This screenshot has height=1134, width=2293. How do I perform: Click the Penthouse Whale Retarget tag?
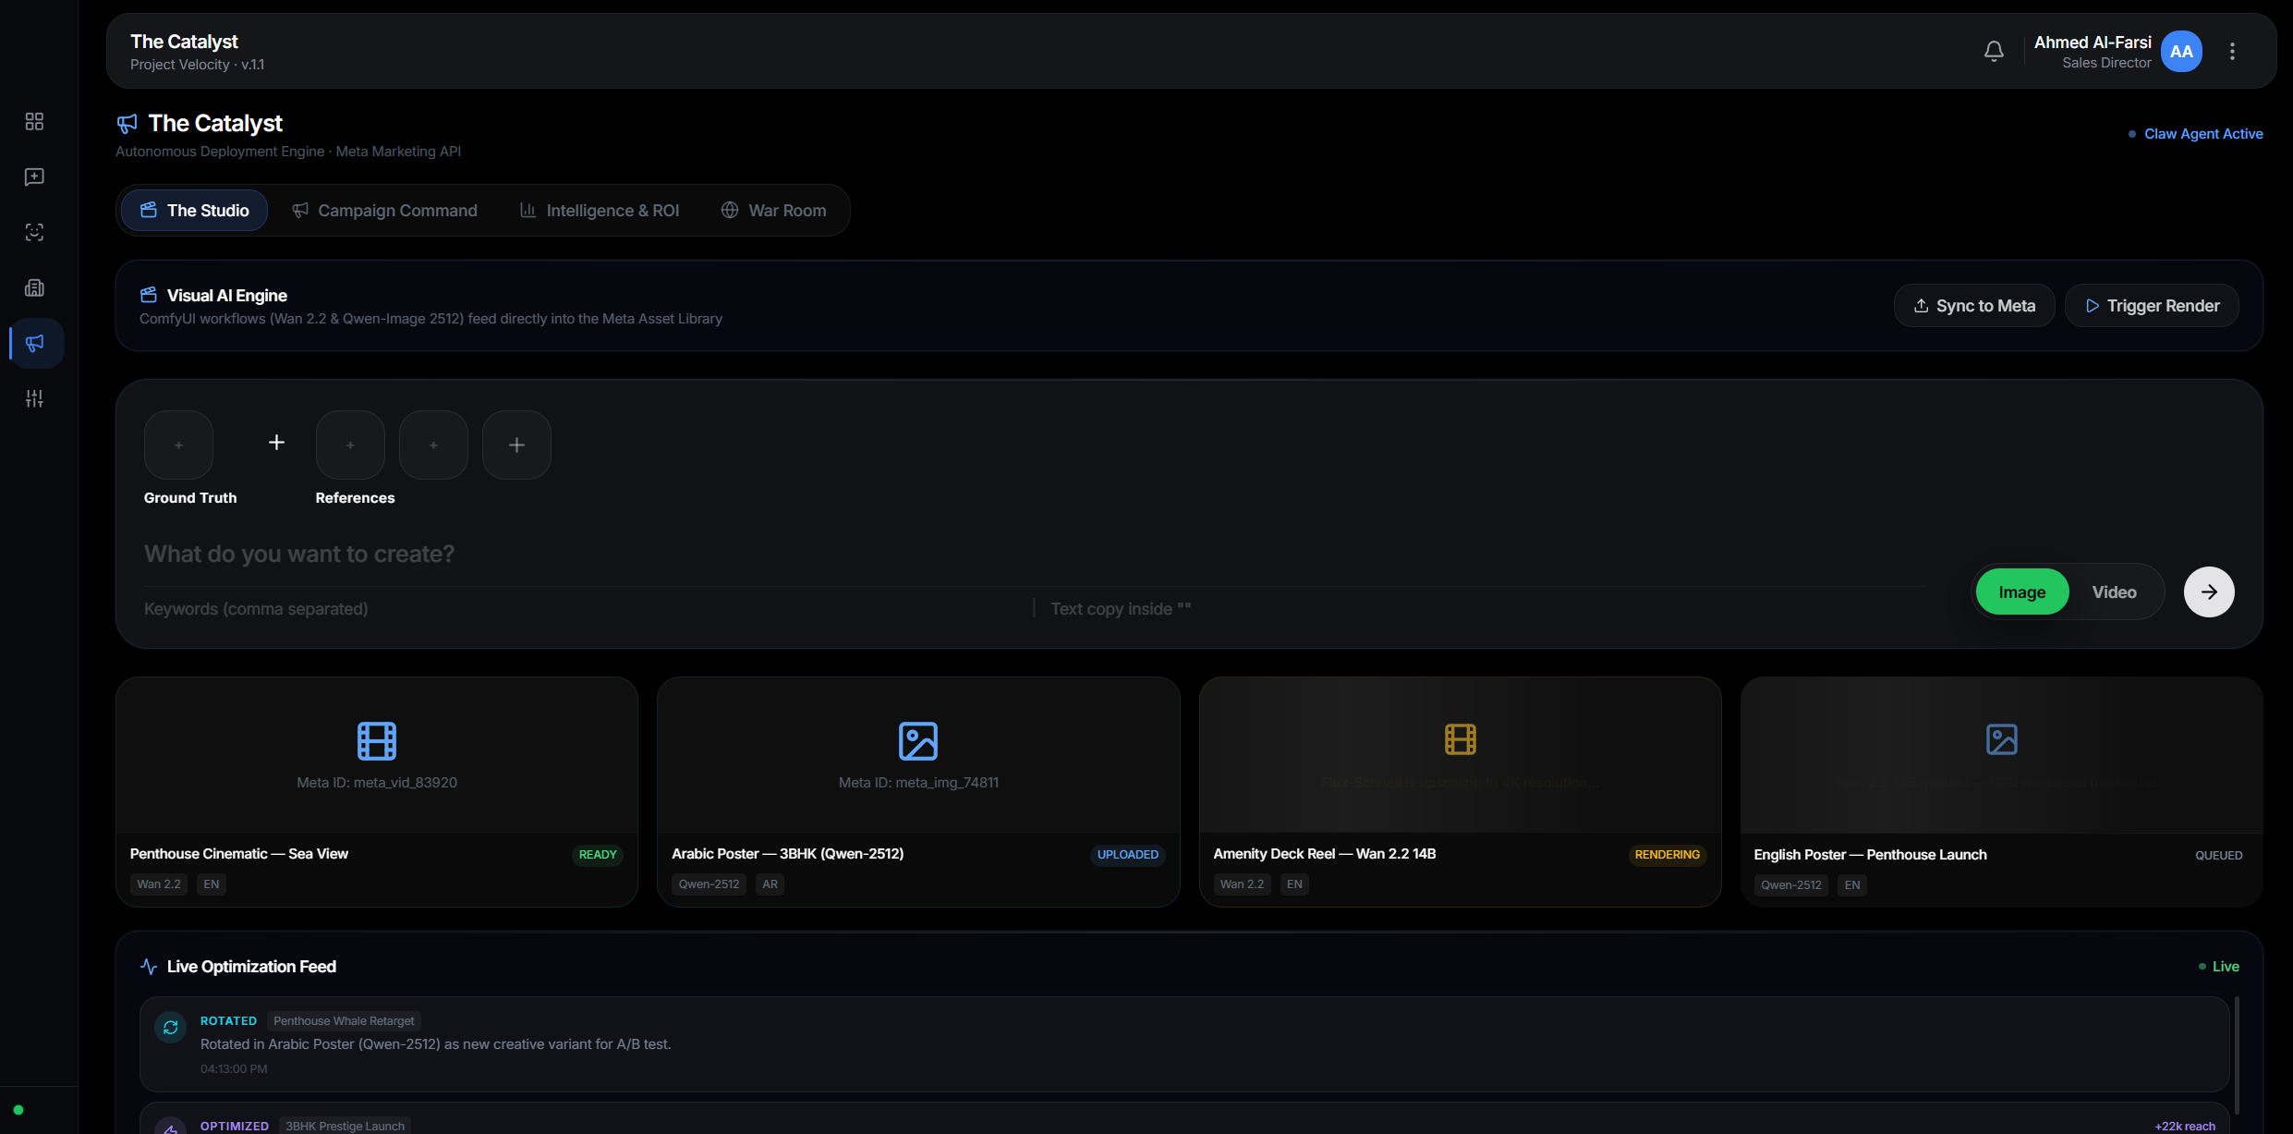pos(344,1021)
